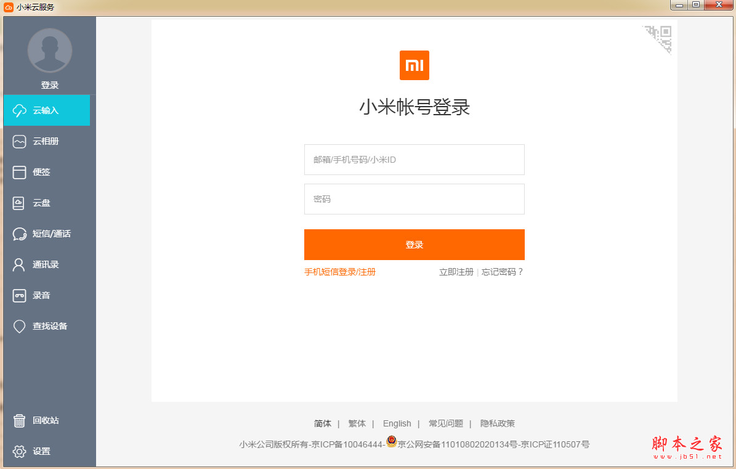Viewport: 736px width, 469px height.
Task: Select 回收站 menu item text
Action: pos(46,421)
